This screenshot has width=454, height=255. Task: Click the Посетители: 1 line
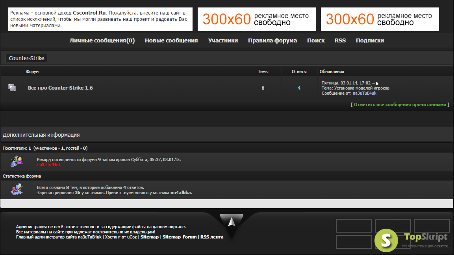45,148
